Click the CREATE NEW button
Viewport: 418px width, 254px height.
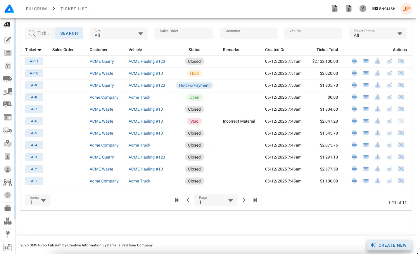click(x=389, y=245)
